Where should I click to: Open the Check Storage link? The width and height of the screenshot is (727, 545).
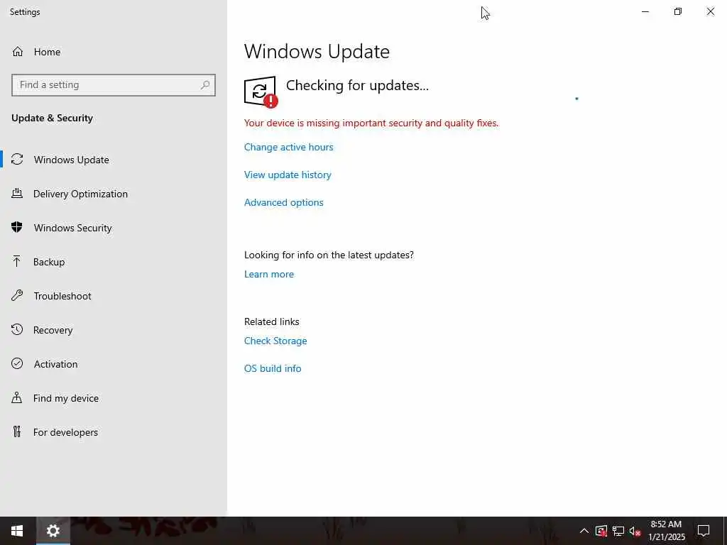coord(275,341)
